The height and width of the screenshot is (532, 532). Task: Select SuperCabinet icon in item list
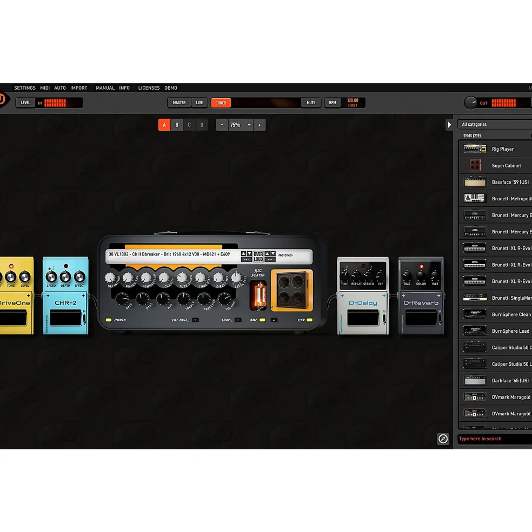[475, 165]
